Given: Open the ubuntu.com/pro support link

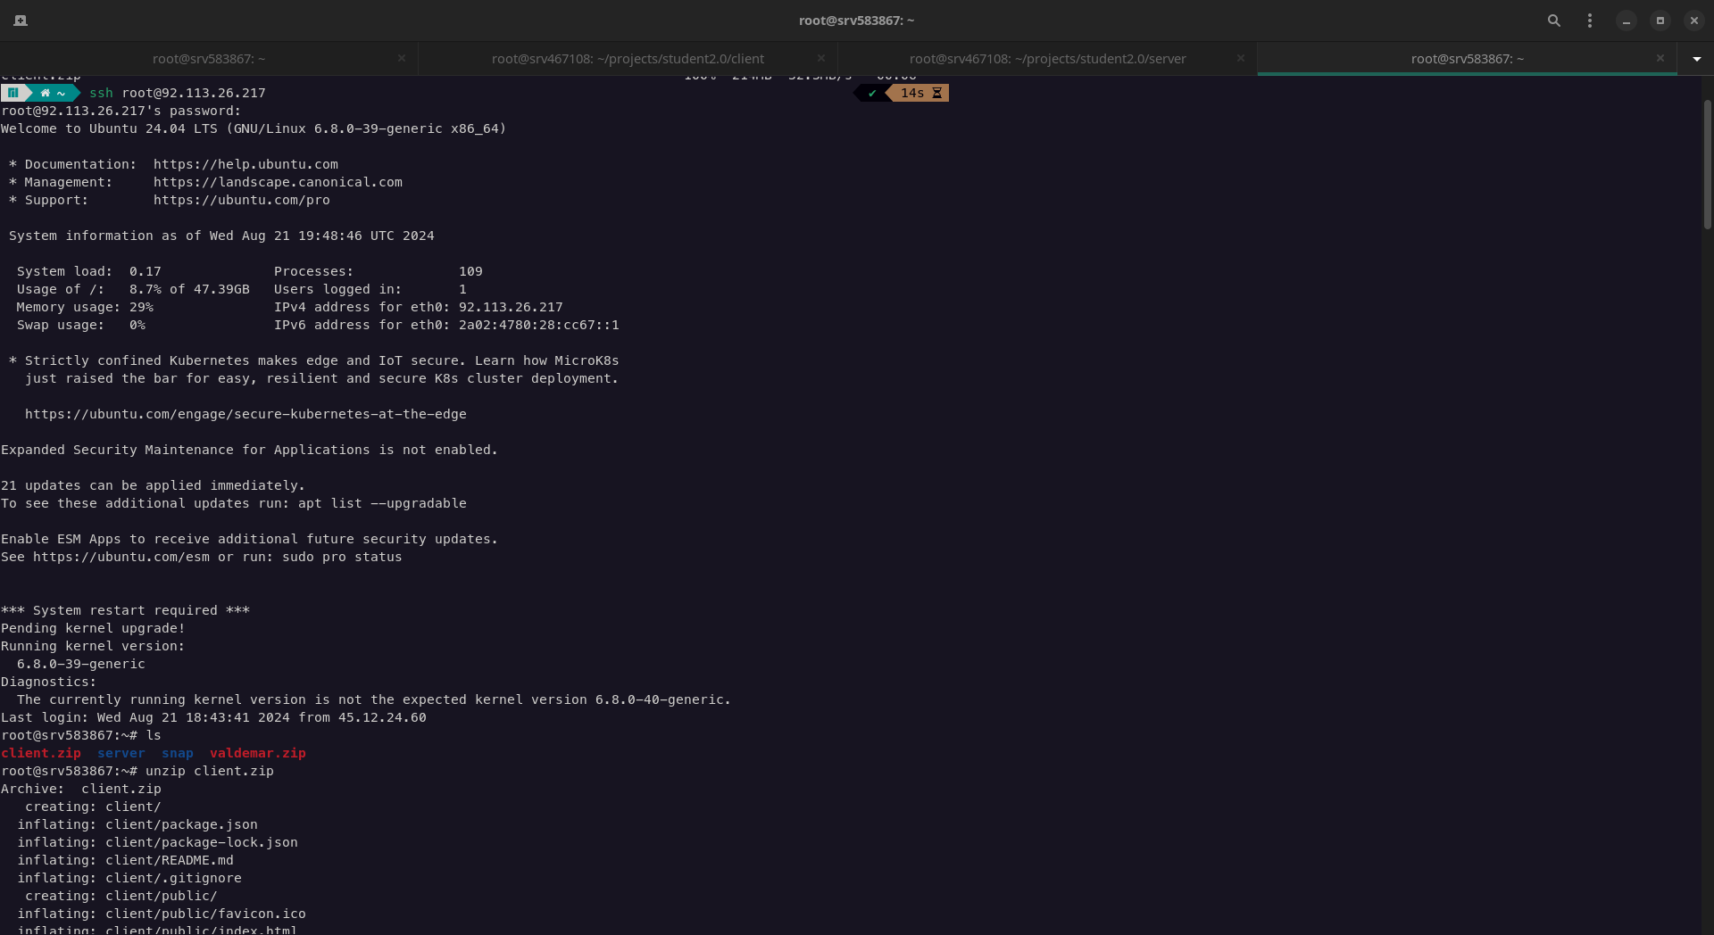Looking at the screenshot, I should 241,200.
